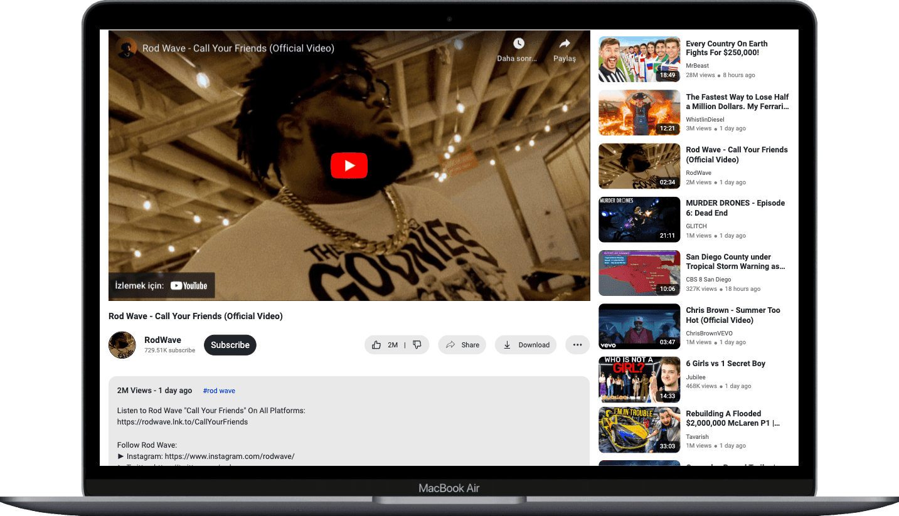Click the Jubilee channel name
The image size is (899, 516).
coord(696,377)
